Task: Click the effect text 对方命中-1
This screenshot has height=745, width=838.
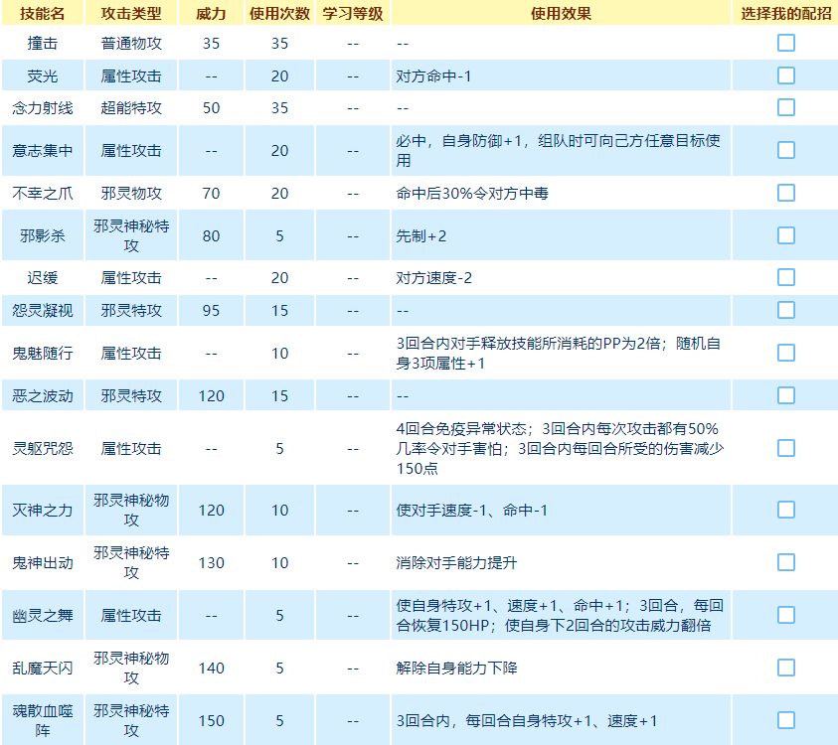Action: point(433,75)
